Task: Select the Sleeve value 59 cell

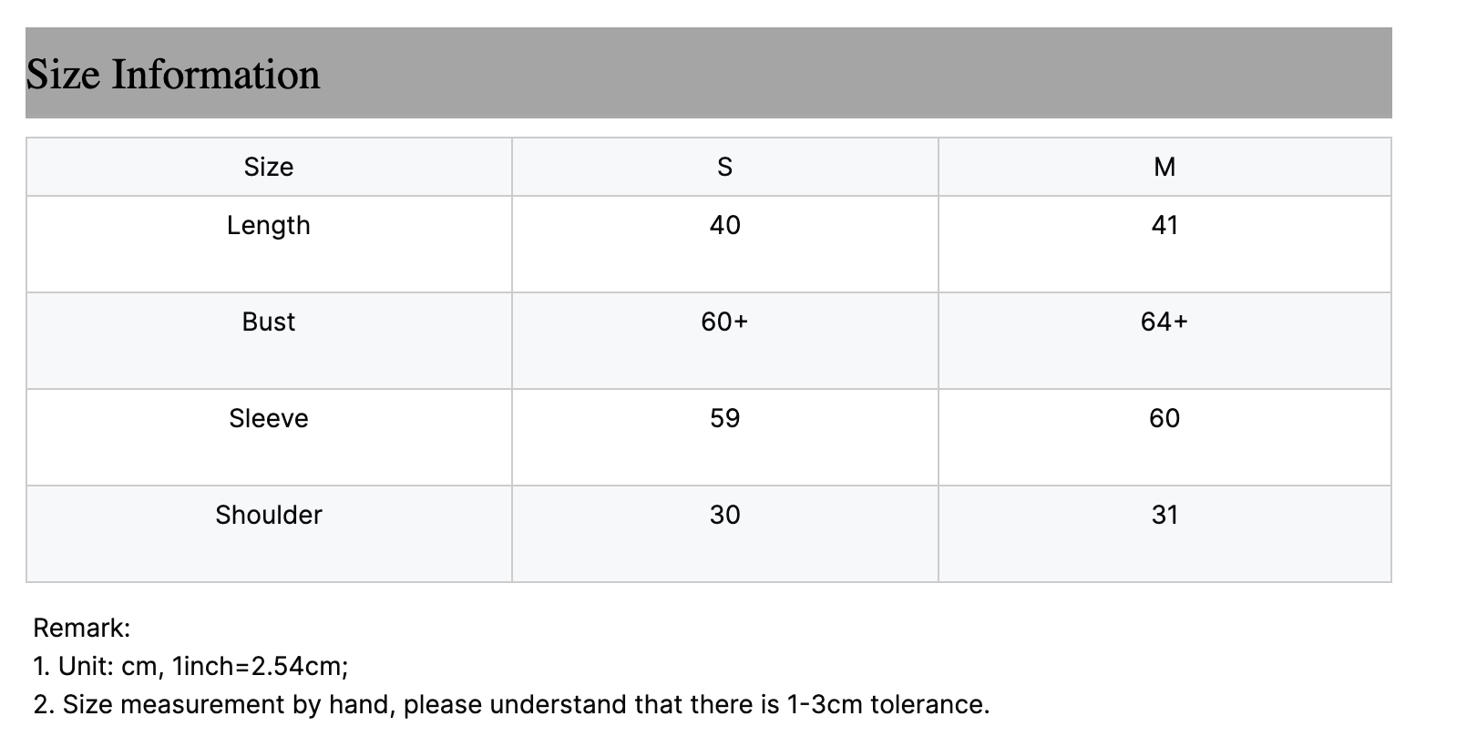Action: pos(724,418)
